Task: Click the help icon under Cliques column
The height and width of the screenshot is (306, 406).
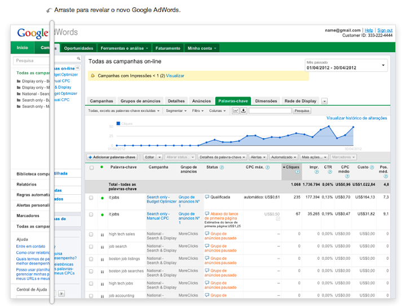Action: point(297,172)
